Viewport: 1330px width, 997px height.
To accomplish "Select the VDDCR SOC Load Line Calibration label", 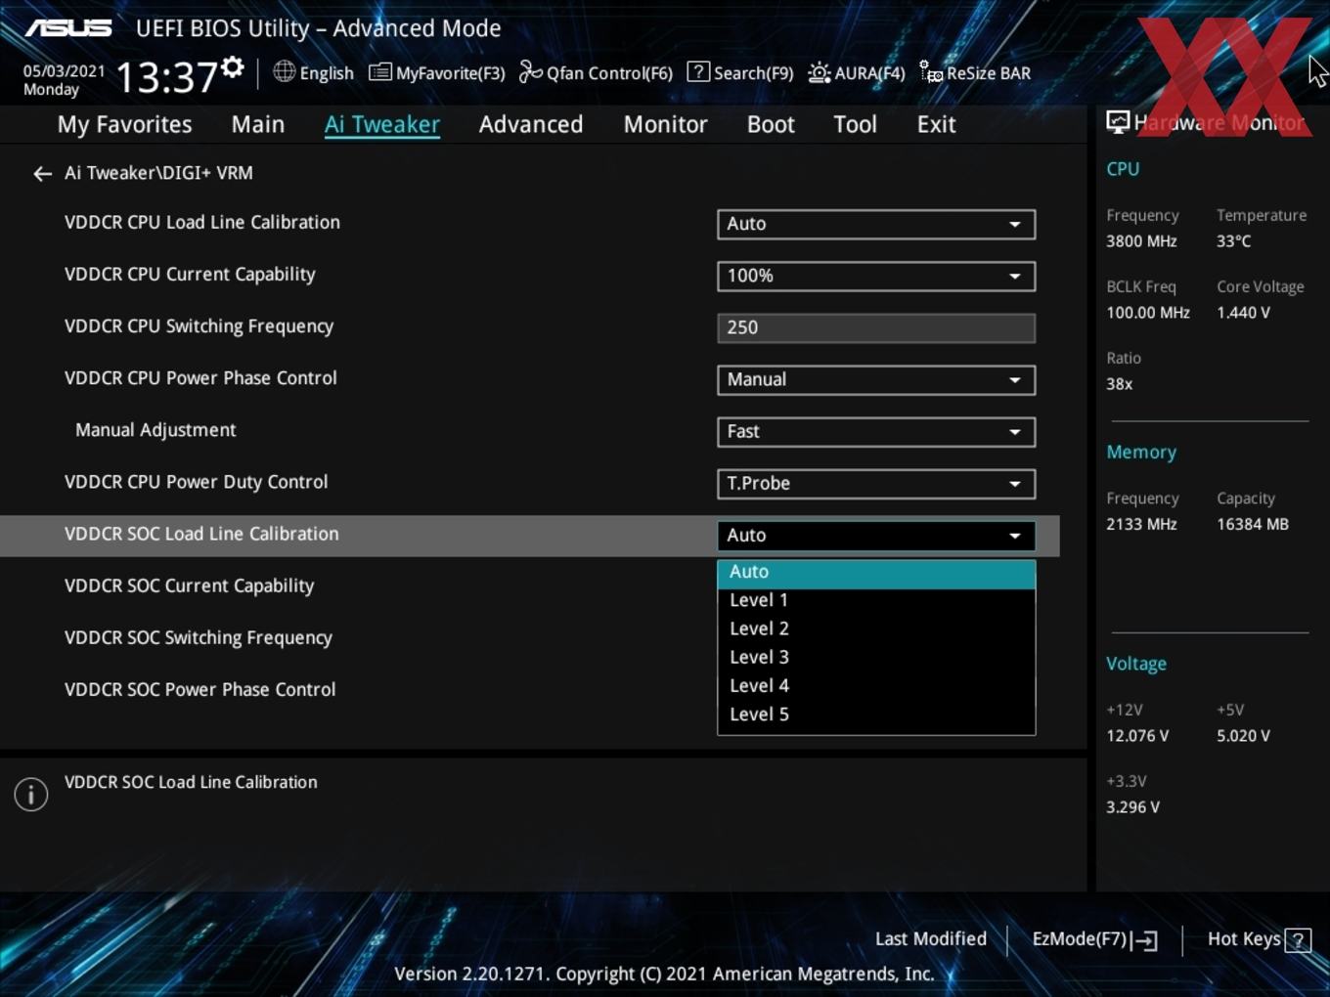I will (201, 534).
